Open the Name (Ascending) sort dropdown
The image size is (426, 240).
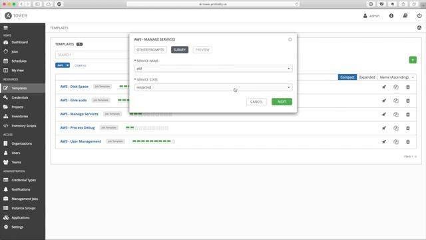pos(397,77)
